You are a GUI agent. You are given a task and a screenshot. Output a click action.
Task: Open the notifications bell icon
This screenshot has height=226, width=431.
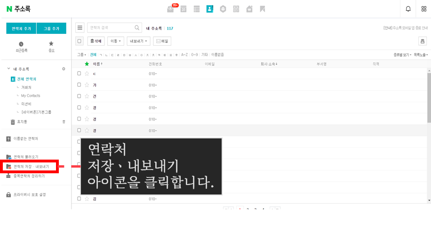pyautogui.click(x=408, y=9)
